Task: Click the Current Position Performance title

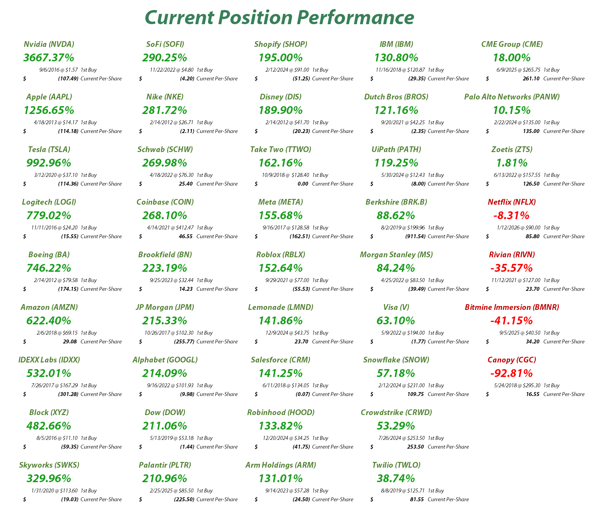Action: 279,17
